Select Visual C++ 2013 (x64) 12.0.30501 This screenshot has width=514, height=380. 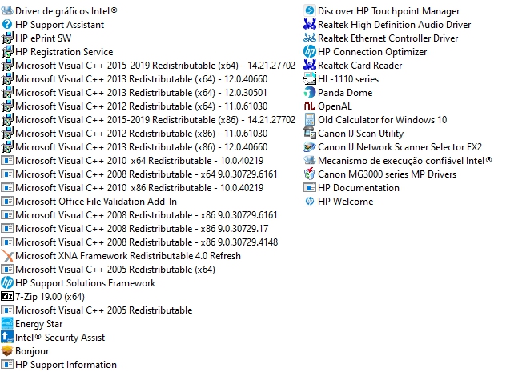tap(141, 92)
